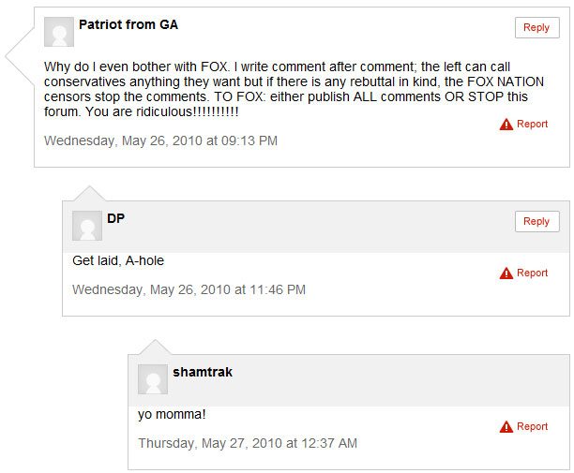574x473 pixels.
Task: Click red warning triangle on DP's comment
Action: tap(506, 273)
